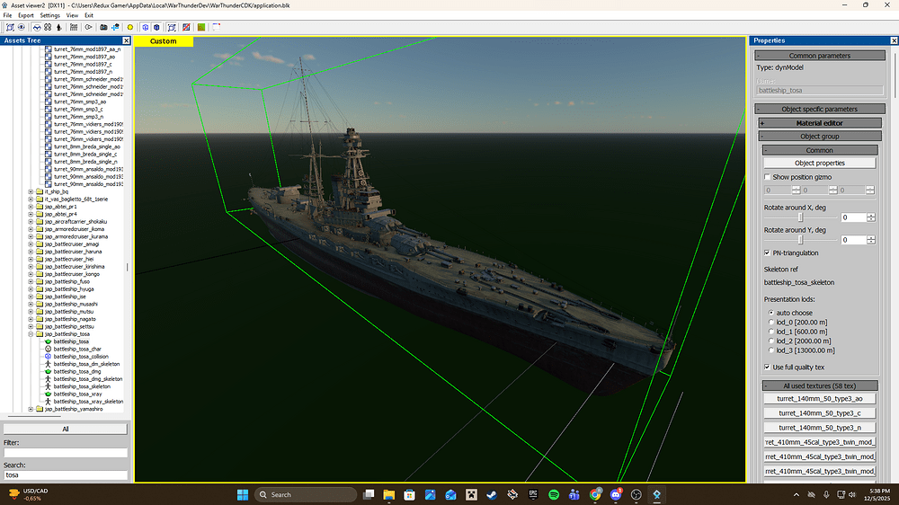
Task: Click the turret_140mm_50_type3_ao texture button
Action: coord(819,399)
